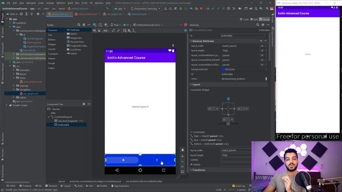Toggle the autoconnect magnet icon

coord(99,31)
